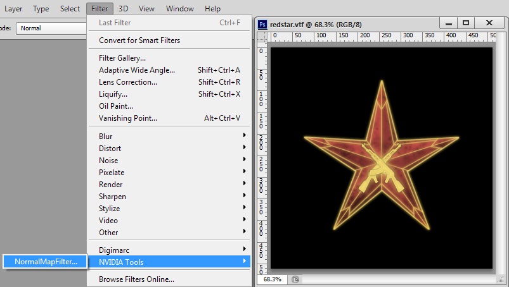Maximize the redstar.vtf document window

[x=466, y=23]
